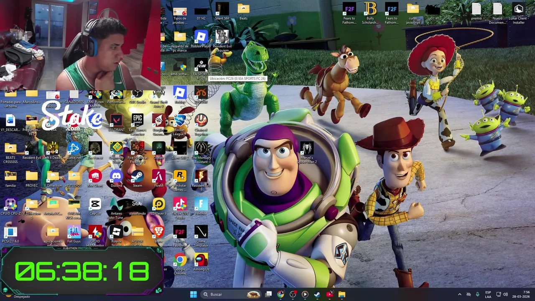535x301 pixels.
Task: Open Geometry Dash from the desktop
Action: pyautogui.click(x=116, y=153)
